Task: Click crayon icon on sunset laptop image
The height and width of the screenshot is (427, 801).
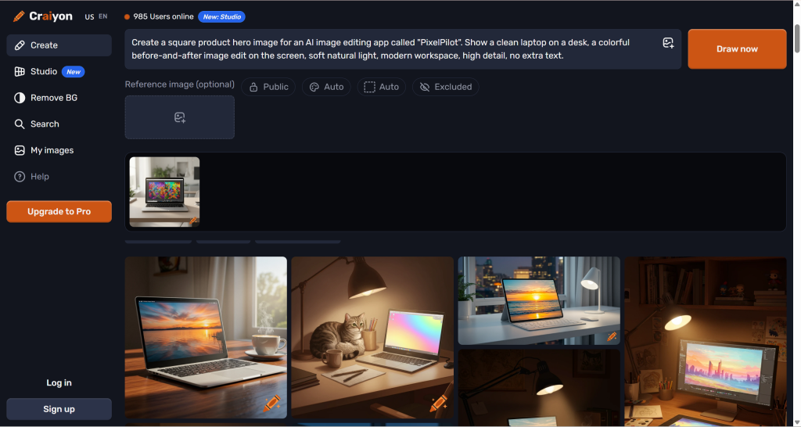Action: pos(271,404)
